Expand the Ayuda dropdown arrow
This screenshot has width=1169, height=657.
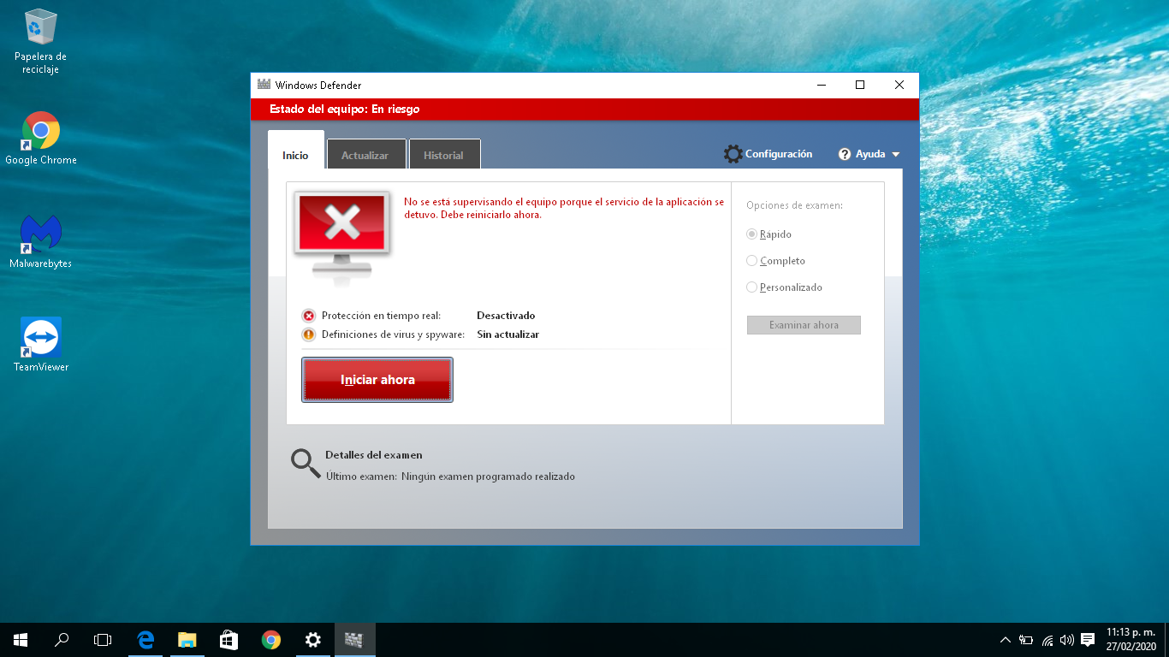tap(896, 155)
